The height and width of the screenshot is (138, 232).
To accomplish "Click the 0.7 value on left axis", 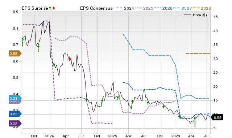I will pyautogui.click(x=16, y=45).
